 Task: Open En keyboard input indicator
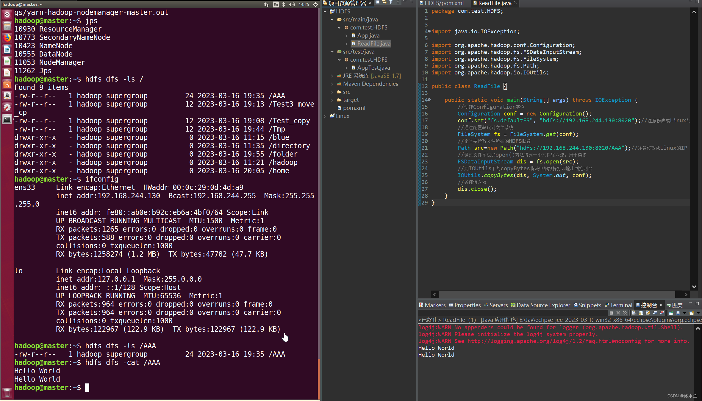276,4
